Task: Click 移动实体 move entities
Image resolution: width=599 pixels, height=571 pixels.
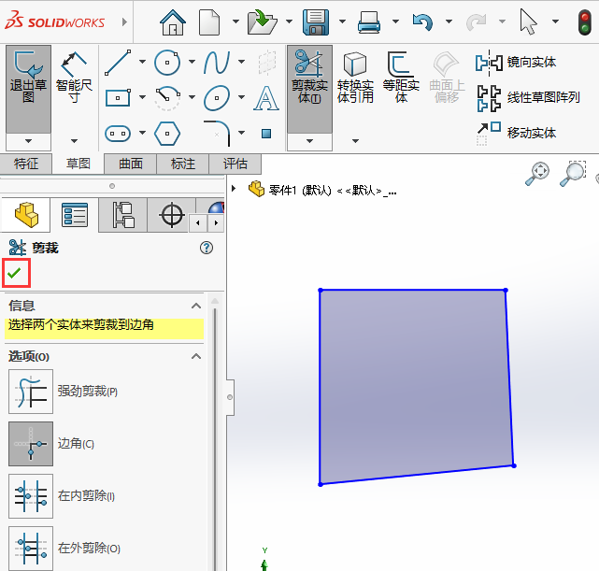Action: [516, 133]
